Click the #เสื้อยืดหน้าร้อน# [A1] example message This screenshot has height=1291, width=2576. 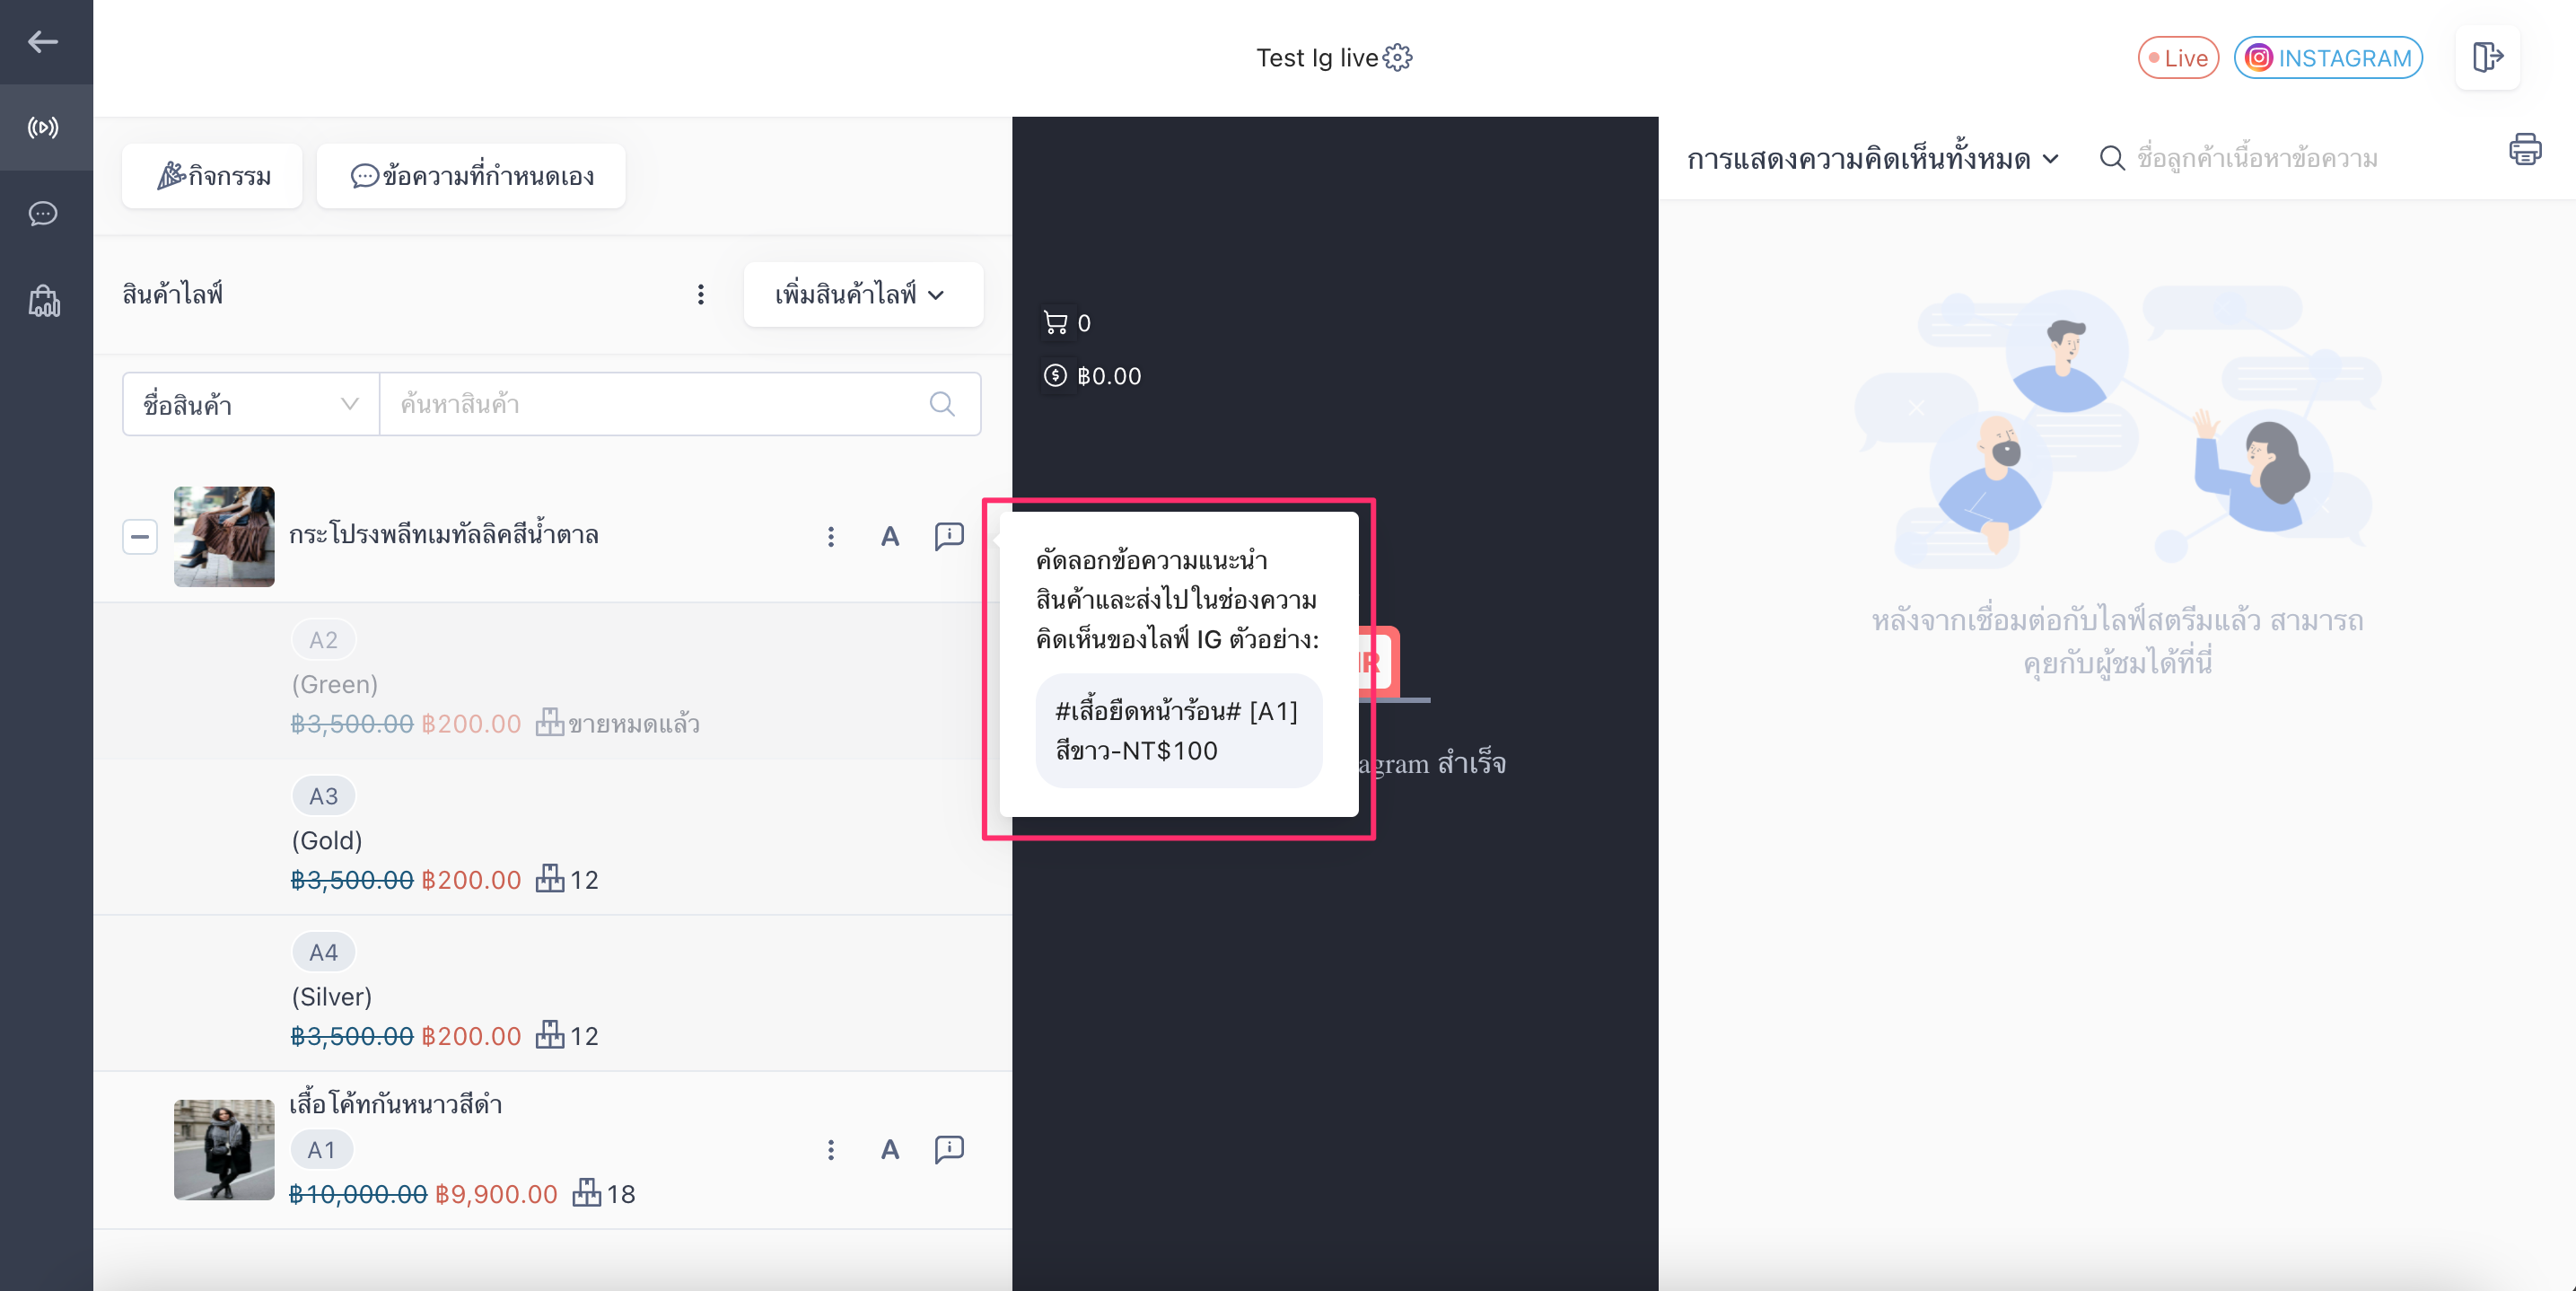(1178, 731)
